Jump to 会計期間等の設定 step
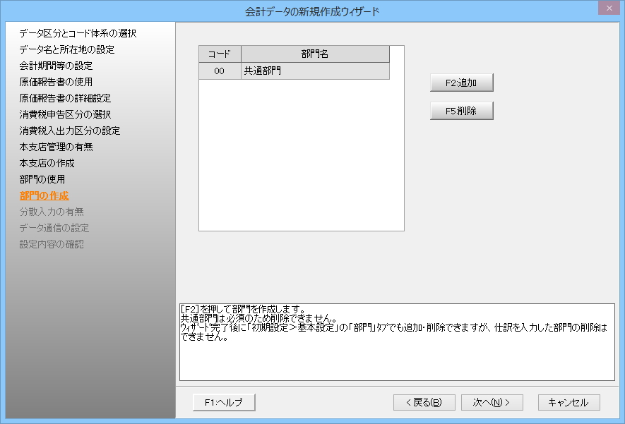Screen dimensions: 625x424 pyautogui.click(x=56, y=66)
